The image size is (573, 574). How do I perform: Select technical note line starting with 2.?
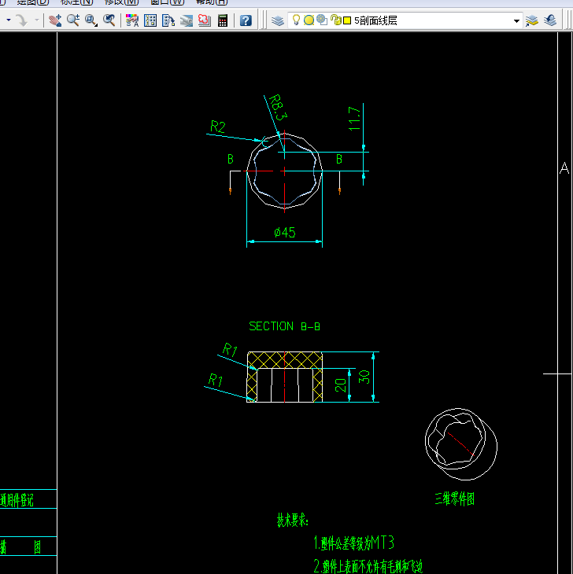point(368,566)
